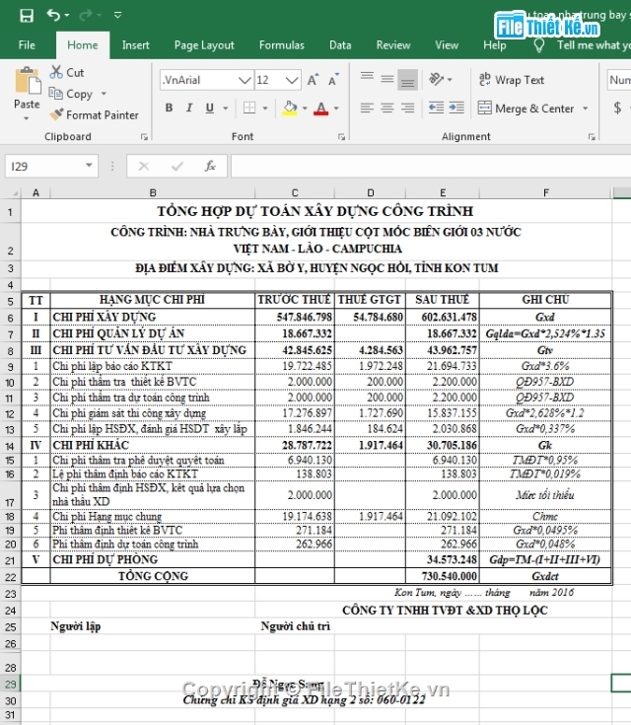
Task: Click the Paste clipboard icon
Action: [x=27, y=81]
